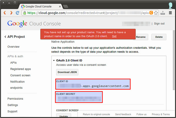This screenshot has width=176, height=118.
Task: Click the browser forward arrow
Action: click(11, 13)
